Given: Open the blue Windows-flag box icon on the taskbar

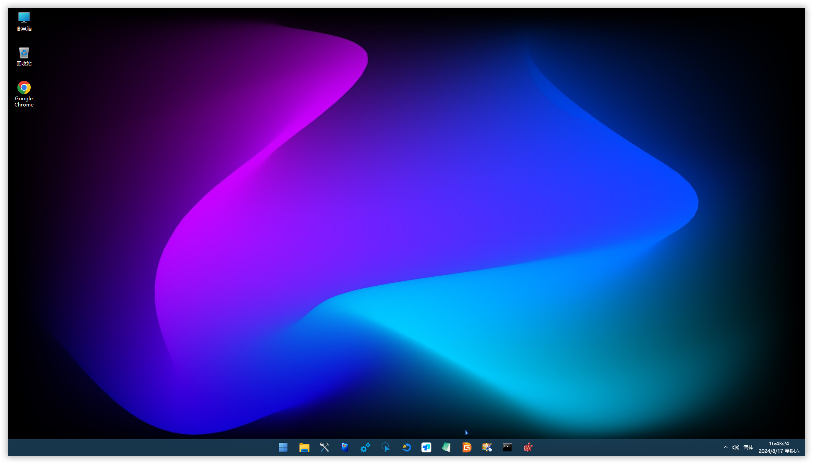Looking at the screenshot, I should point(345,447).
